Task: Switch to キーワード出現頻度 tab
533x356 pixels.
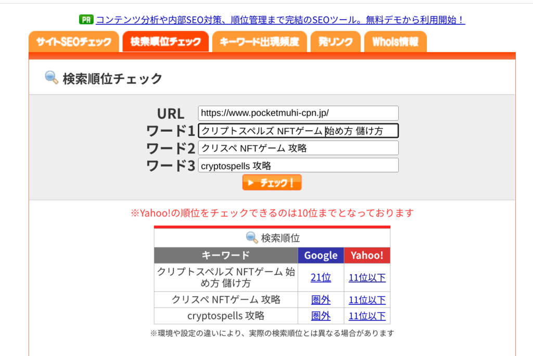Action: coord(259,42)
